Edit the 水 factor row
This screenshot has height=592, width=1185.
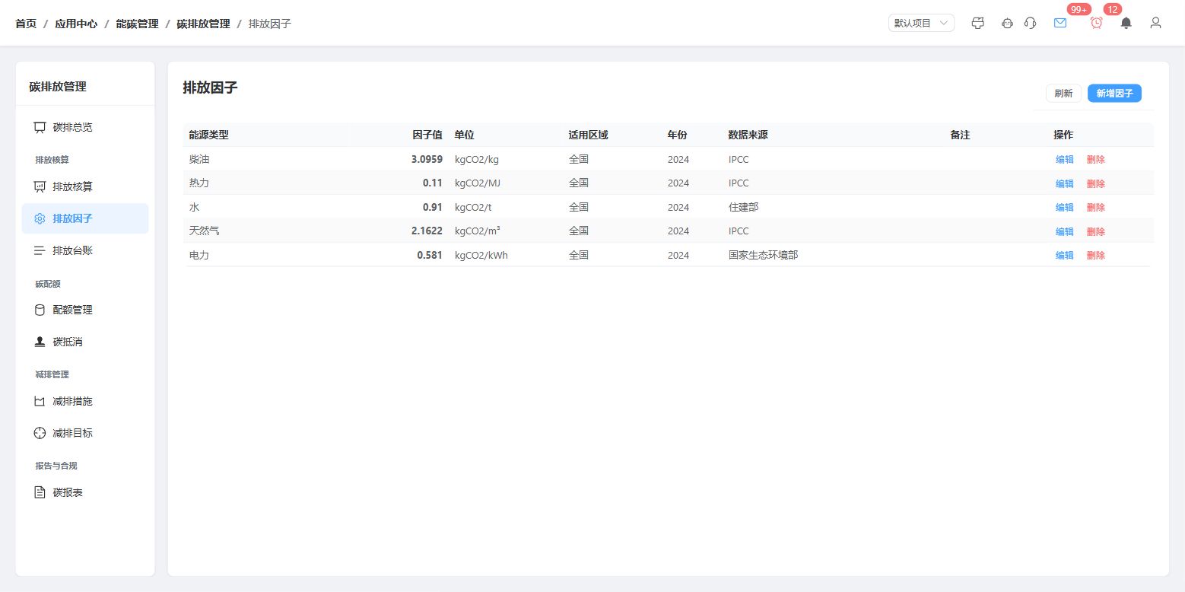pos(1065,207)
